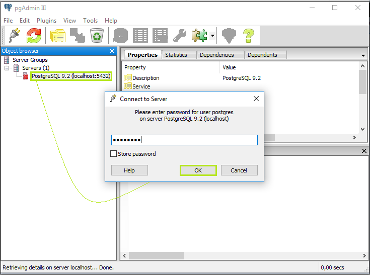
Task: Click the view data grid icon
Action: click(x=140, y=36)
